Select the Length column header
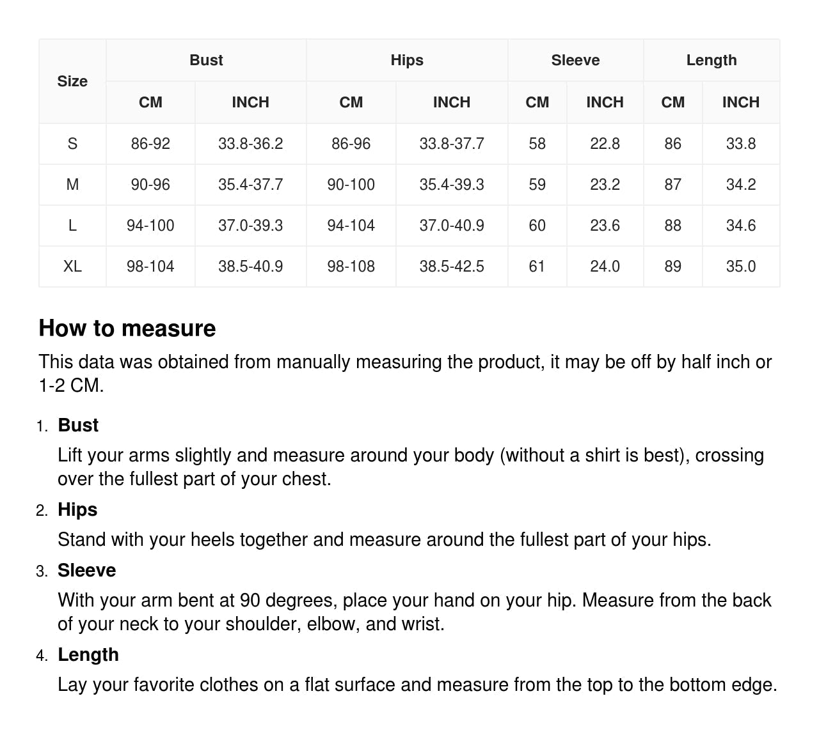 click(711, 60)
